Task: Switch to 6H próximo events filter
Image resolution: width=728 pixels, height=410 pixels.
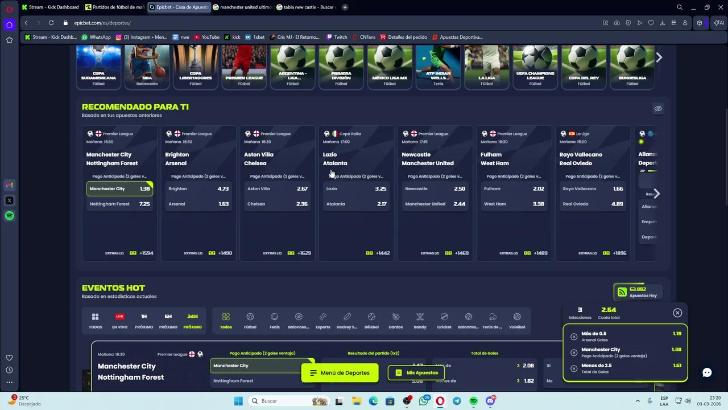Action: (x=168, y=320)
